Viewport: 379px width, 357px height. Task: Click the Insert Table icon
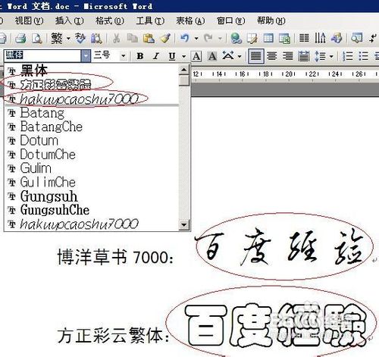(x=268, y=39)
